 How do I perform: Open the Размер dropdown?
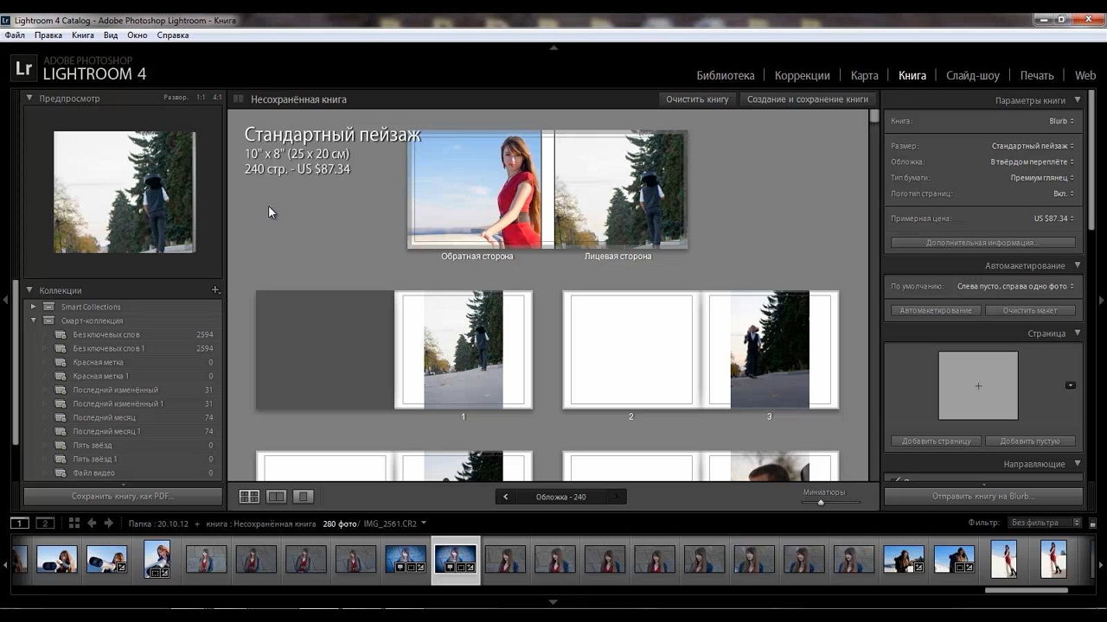click(x=1033, y=146)
